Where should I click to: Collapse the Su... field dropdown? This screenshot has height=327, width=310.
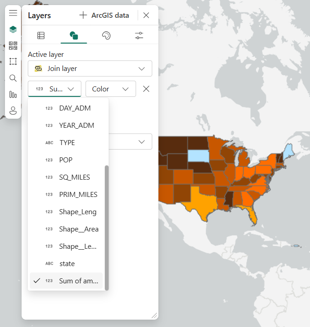coord(54,89)
